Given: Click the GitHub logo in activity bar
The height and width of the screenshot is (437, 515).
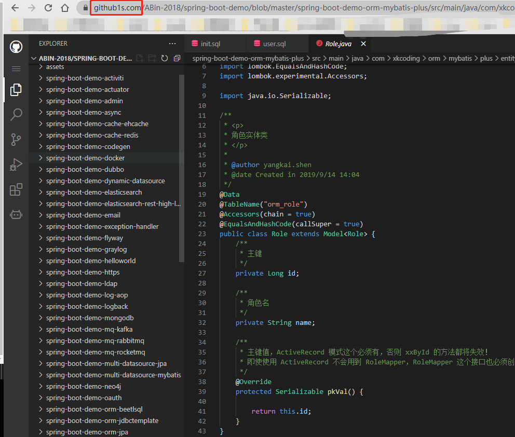Looking at the screenshot, I should [x=16, y=47].
